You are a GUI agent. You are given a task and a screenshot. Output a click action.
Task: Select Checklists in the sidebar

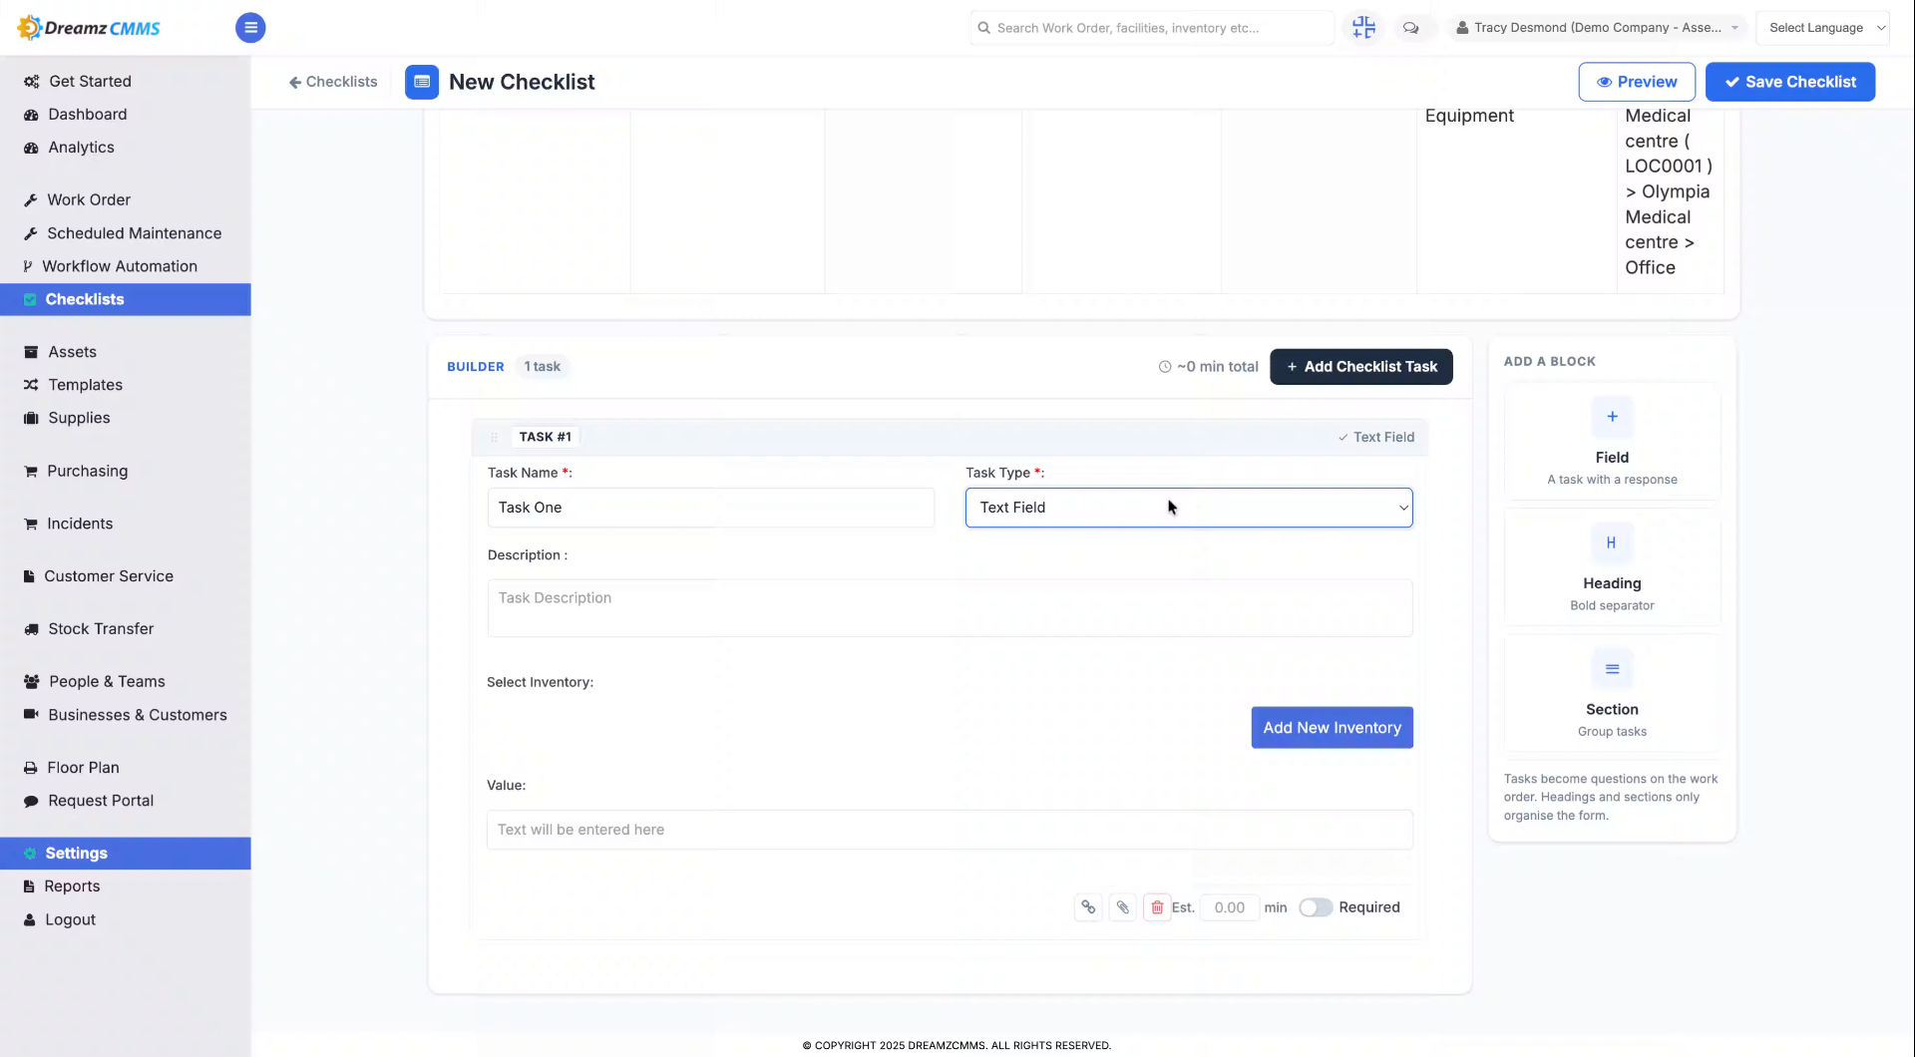(x=126, y=299)
